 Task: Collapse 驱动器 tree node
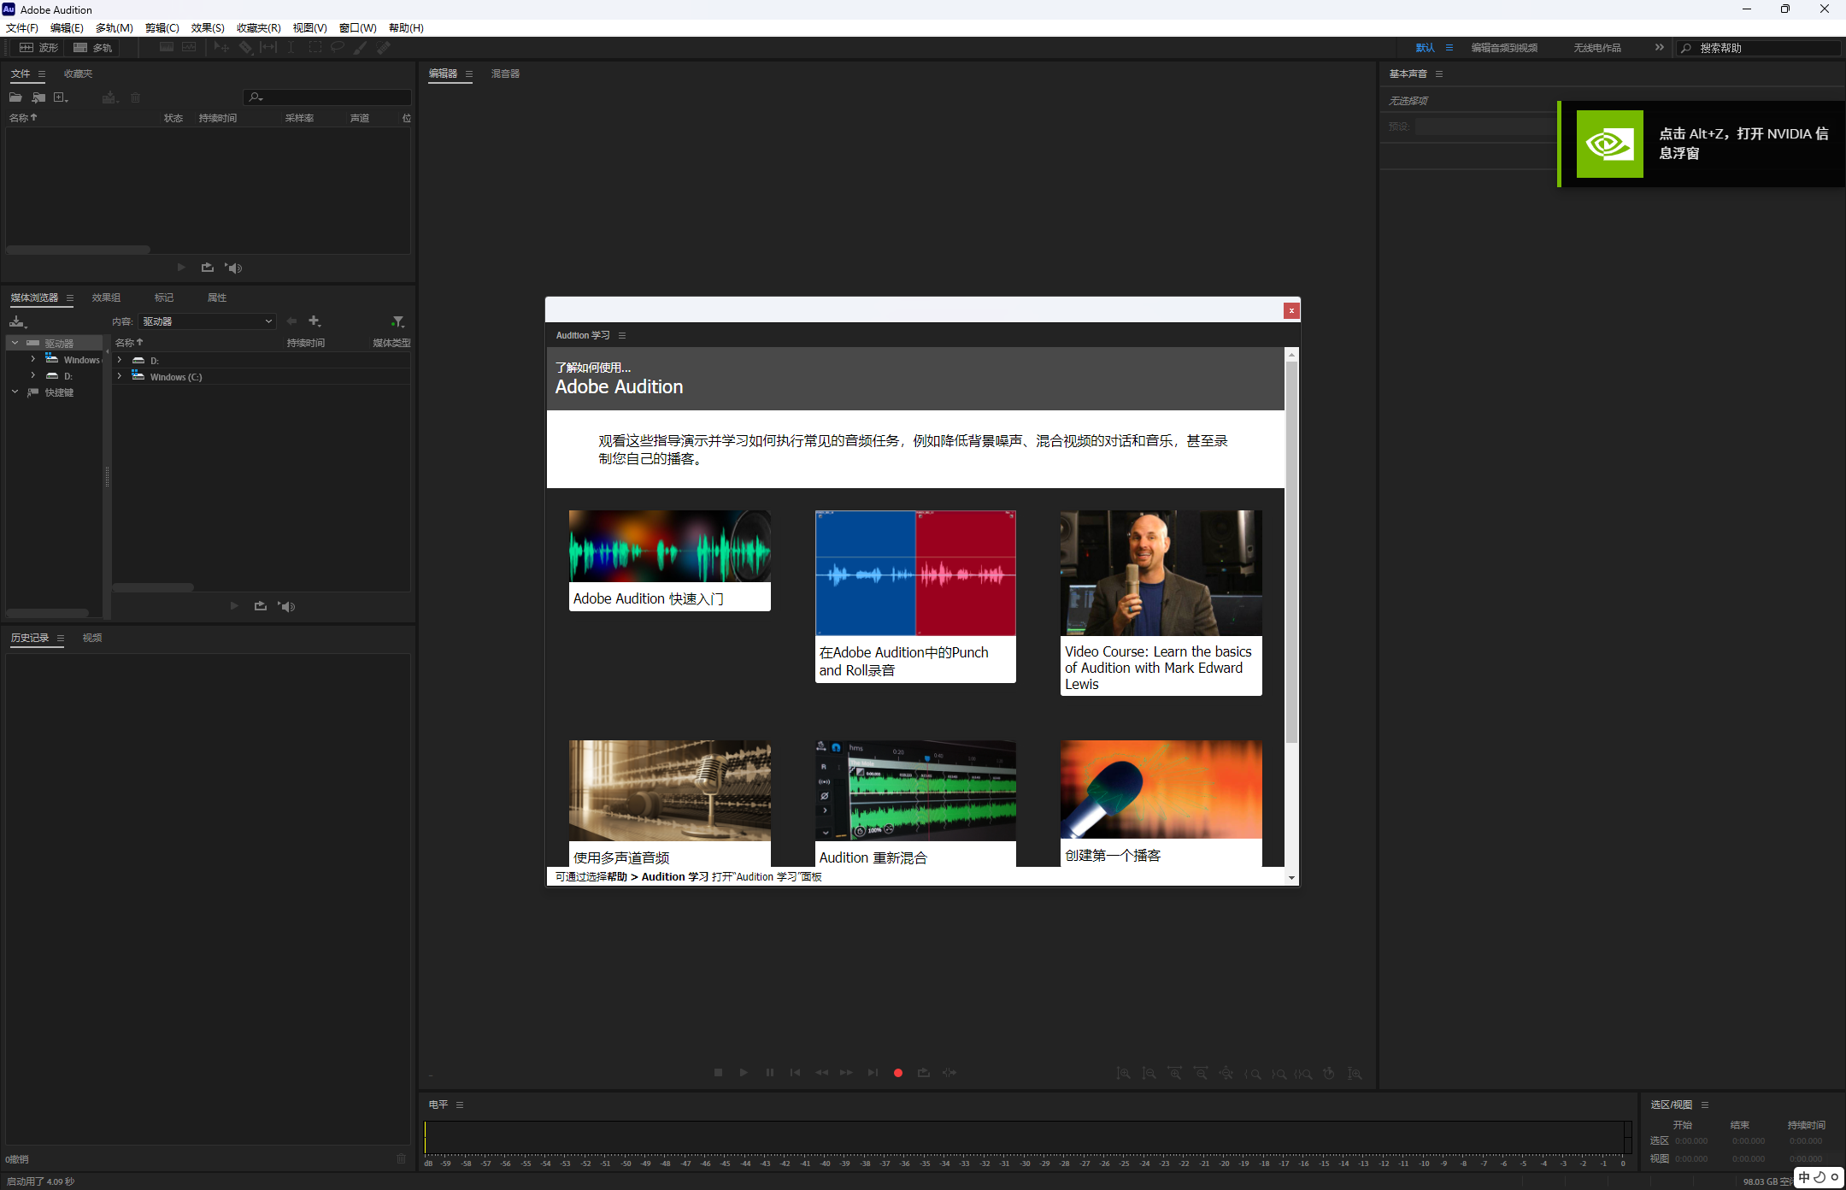(x=15, y=343)
